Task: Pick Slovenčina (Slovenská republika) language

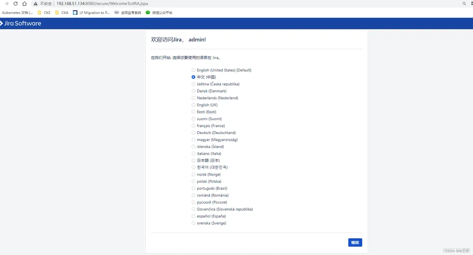Action: click(193, 209)
